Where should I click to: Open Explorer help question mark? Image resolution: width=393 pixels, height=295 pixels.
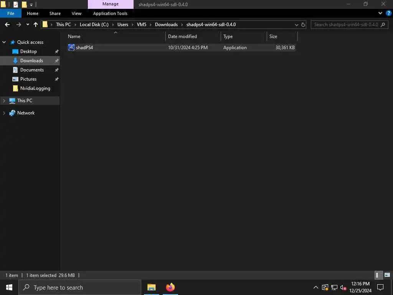pyautogui.click(x=388, y=13)
